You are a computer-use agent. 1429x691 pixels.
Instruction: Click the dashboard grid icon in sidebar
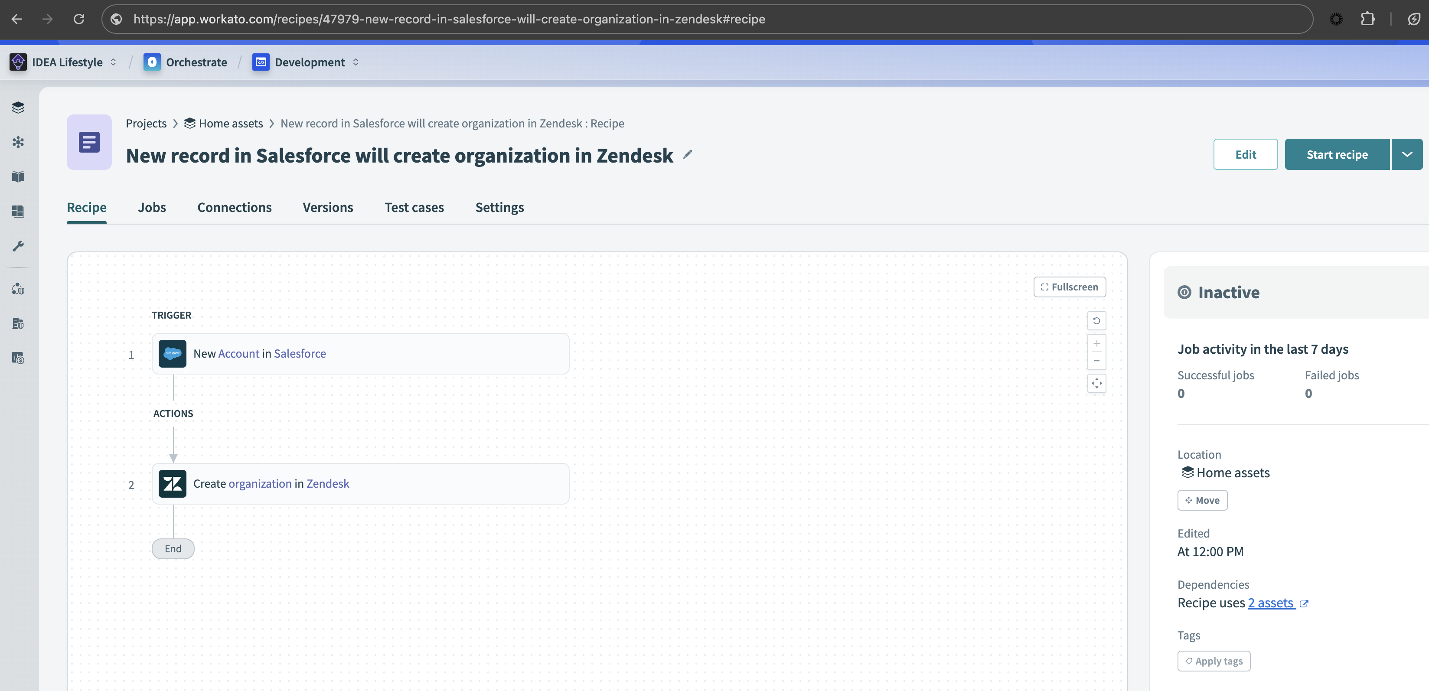pyautogui.click(x=18, y=211)
